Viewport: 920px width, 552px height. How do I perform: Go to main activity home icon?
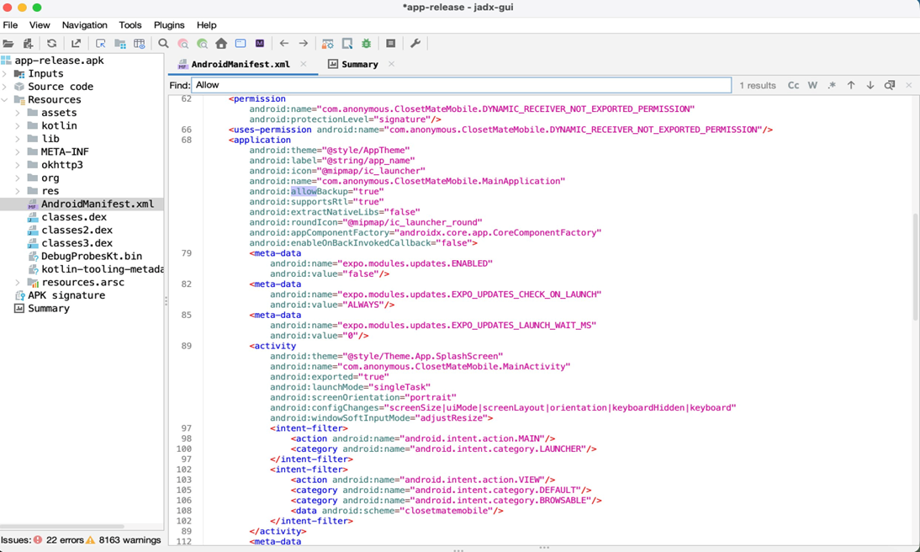(x=221, y=44)
